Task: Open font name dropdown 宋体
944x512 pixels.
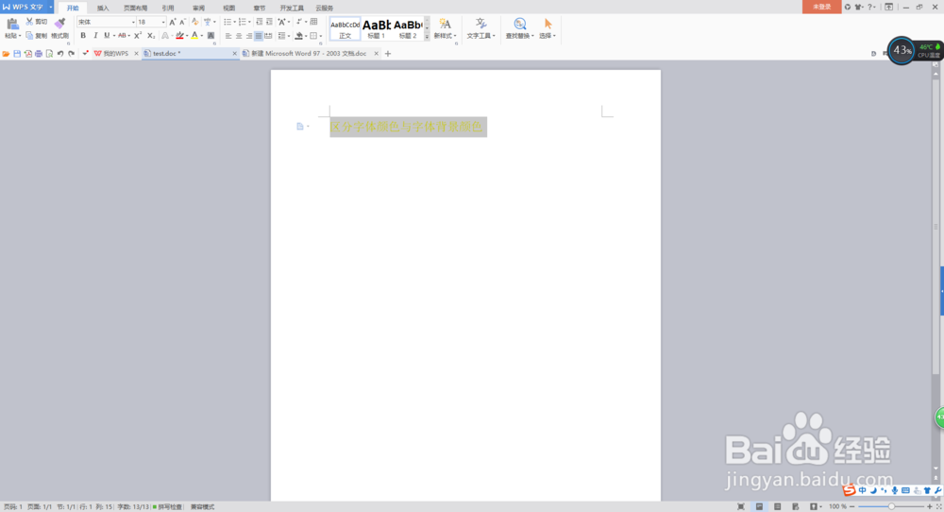Action: (x=133, y=23)
